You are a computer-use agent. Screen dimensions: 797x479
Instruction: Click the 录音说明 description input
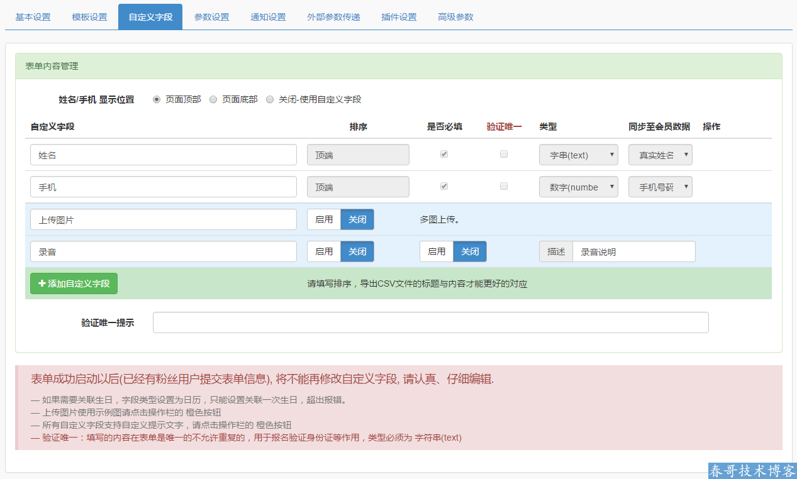click(634, 251)
